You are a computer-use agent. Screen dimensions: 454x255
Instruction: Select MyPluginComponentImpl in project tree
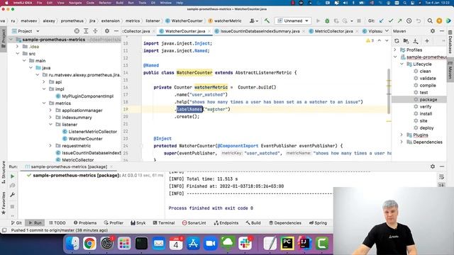click(87, 96)
